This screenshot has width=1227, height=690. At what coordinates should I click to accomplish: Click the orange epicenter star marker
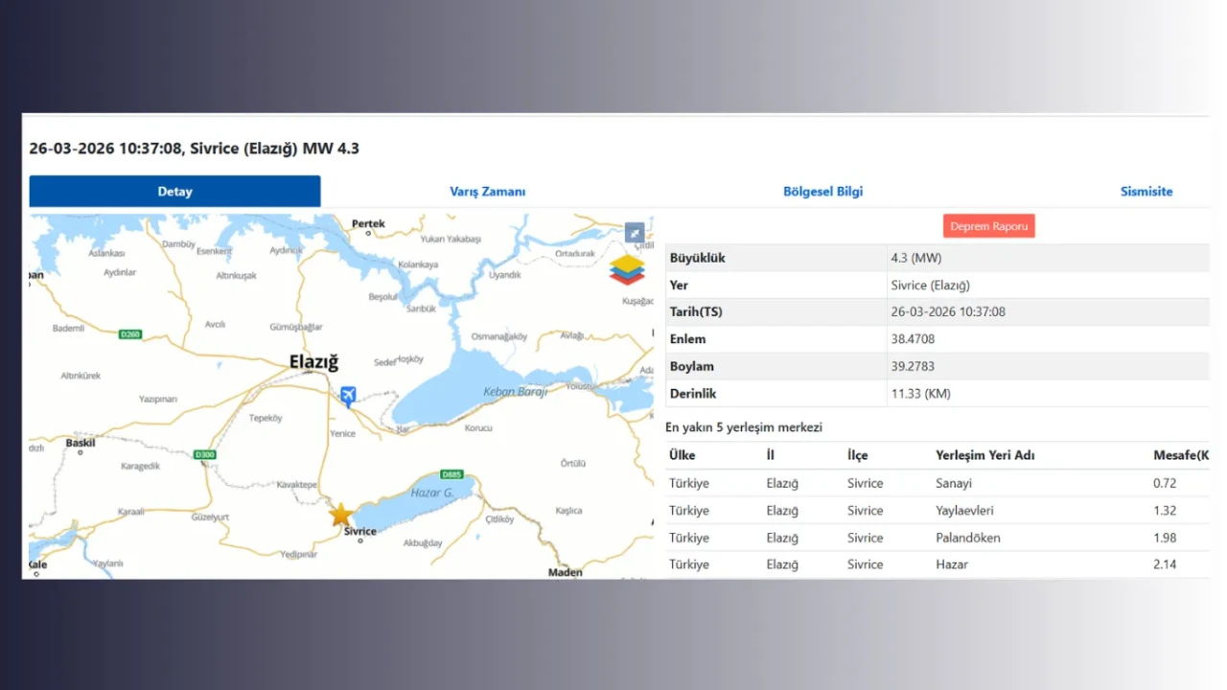[340, 514]
